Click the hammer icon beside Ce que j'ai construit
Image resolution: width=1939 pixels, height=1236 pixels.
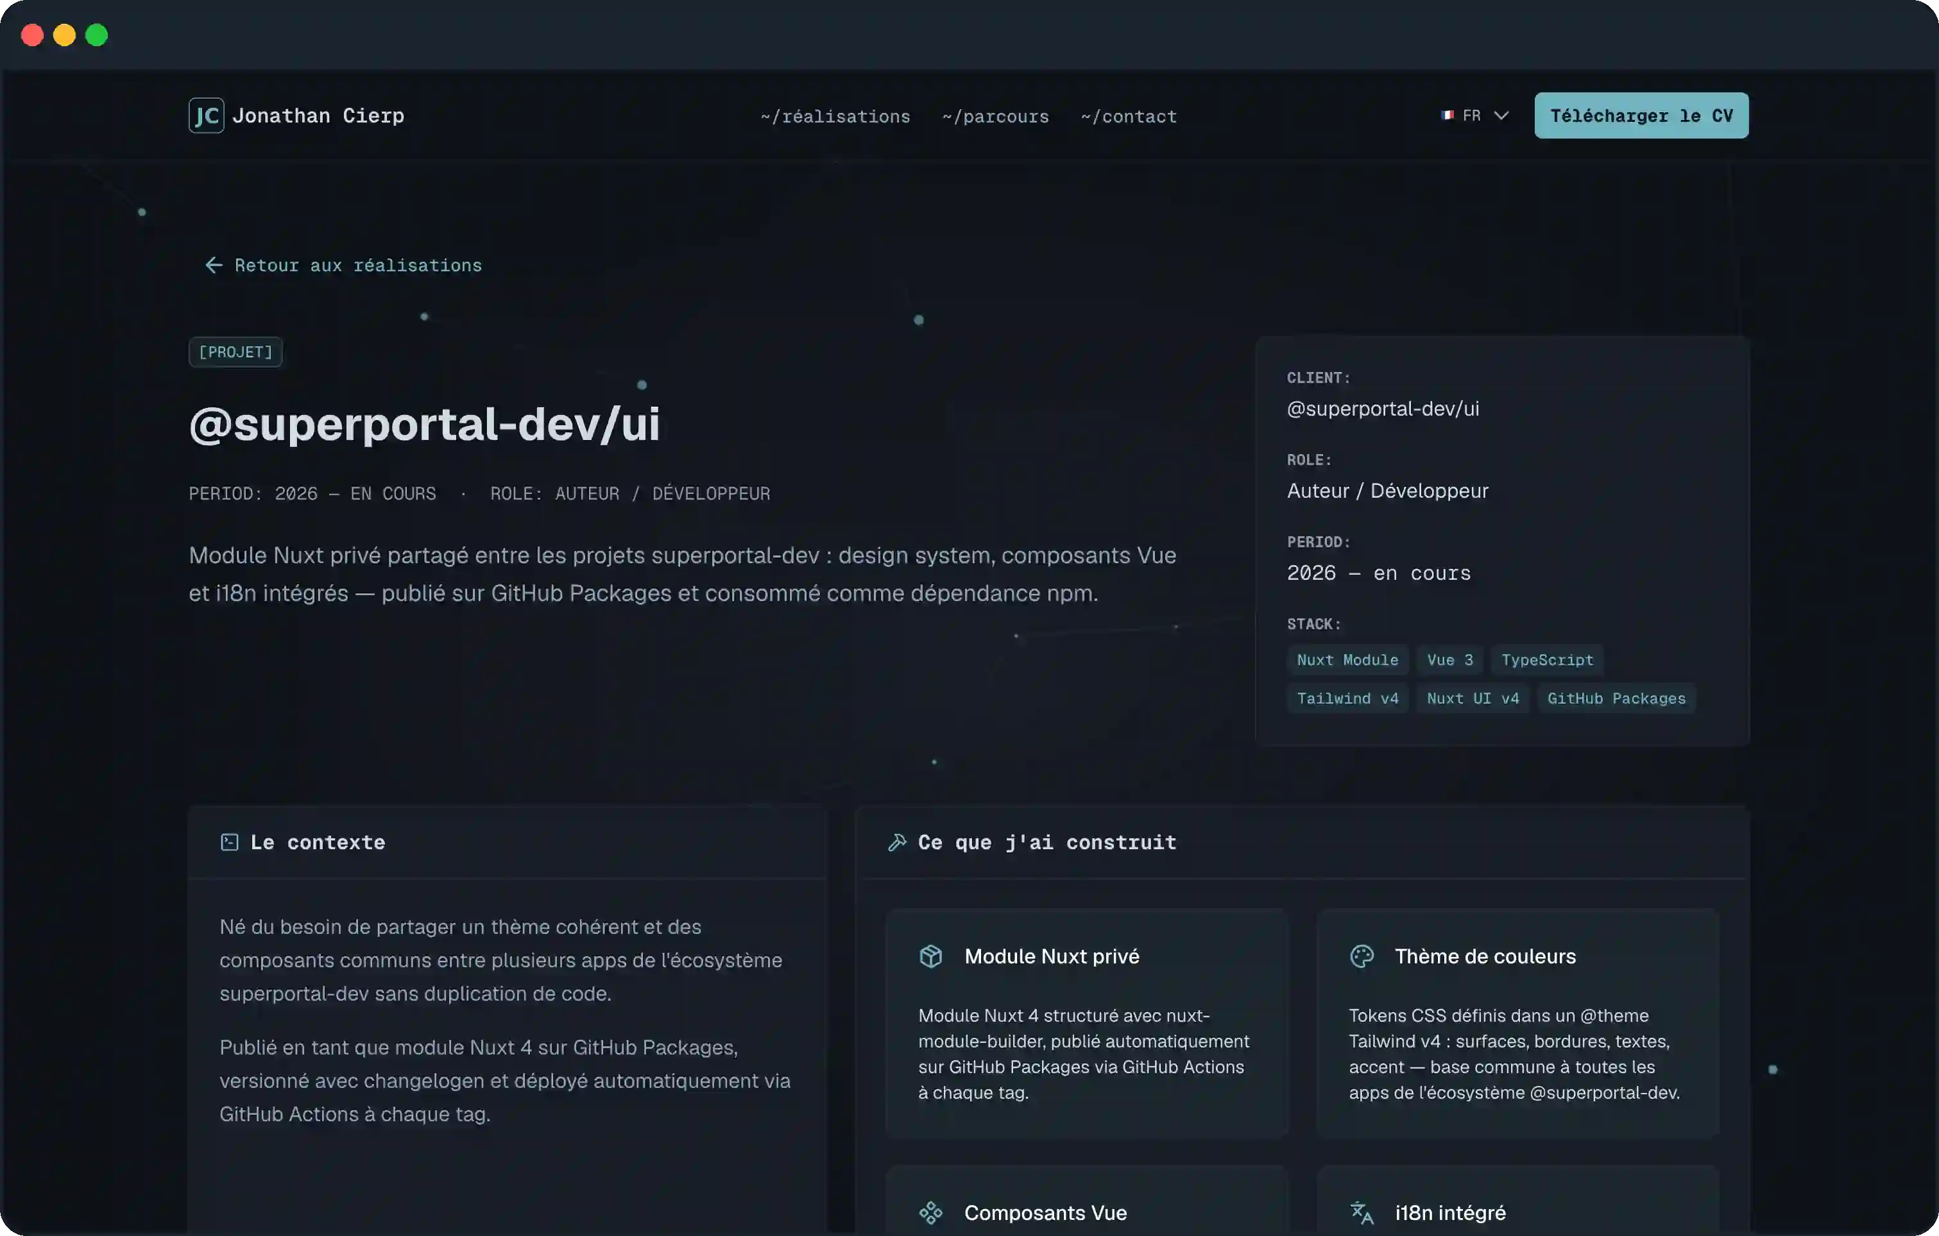pyautogui.click(x=897, y=842)
